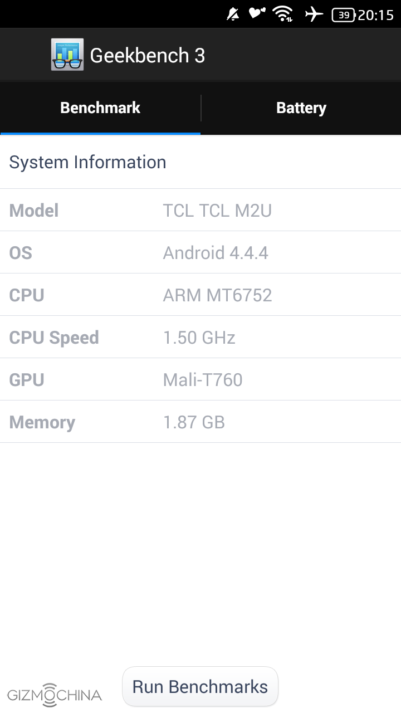The image size is (401, 713).
Task: Tap the heart icon in status bar
Action: (257, 13)
